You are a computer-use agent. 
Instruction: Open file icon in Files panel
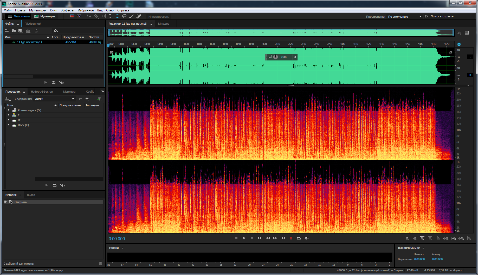7,31
